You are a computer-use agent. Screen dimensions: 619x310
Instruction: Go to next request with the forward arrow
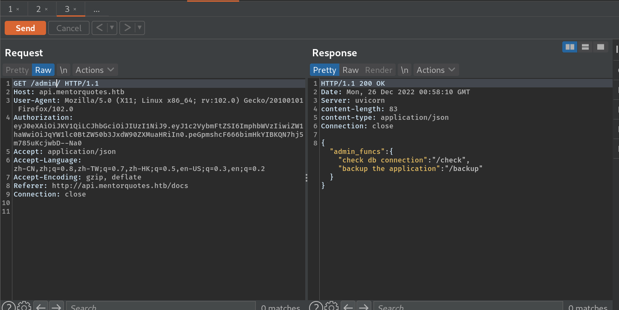coord(127,28)
